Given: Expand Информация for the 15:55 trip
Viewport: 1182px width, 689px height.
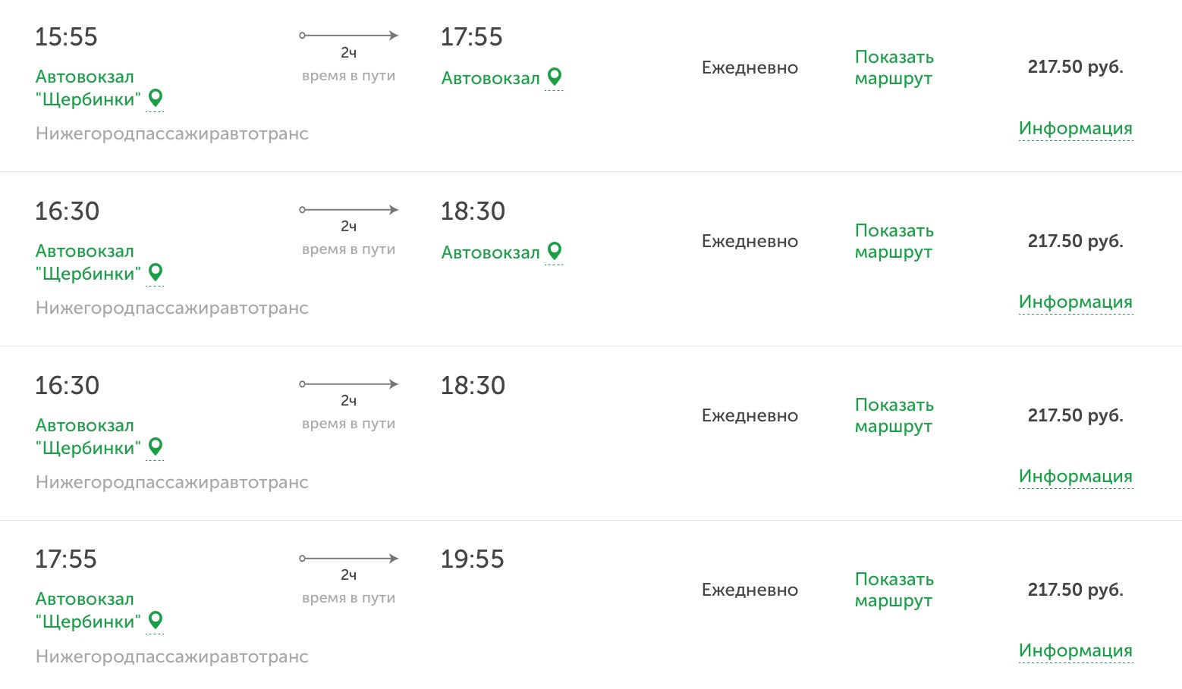Looking at the screenshot, I should [x=1075, y=128].
